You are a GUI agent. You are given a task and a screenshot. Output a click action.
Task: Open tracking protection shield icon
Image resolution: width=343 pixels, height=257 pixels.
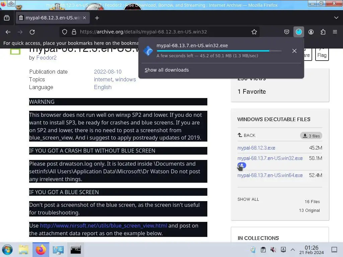pos(65,32)
